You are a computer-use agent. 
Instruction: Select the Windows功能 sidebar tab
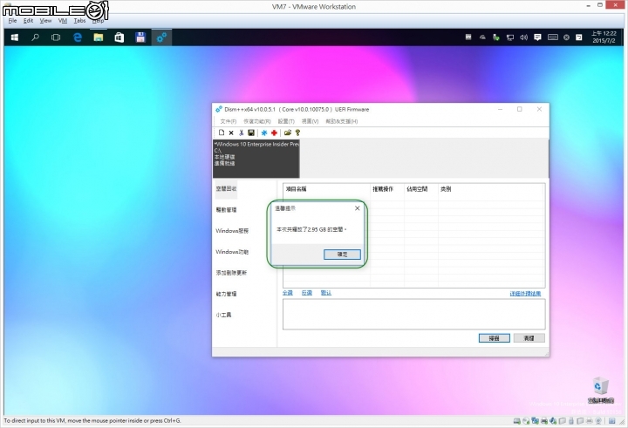point(232,252)
